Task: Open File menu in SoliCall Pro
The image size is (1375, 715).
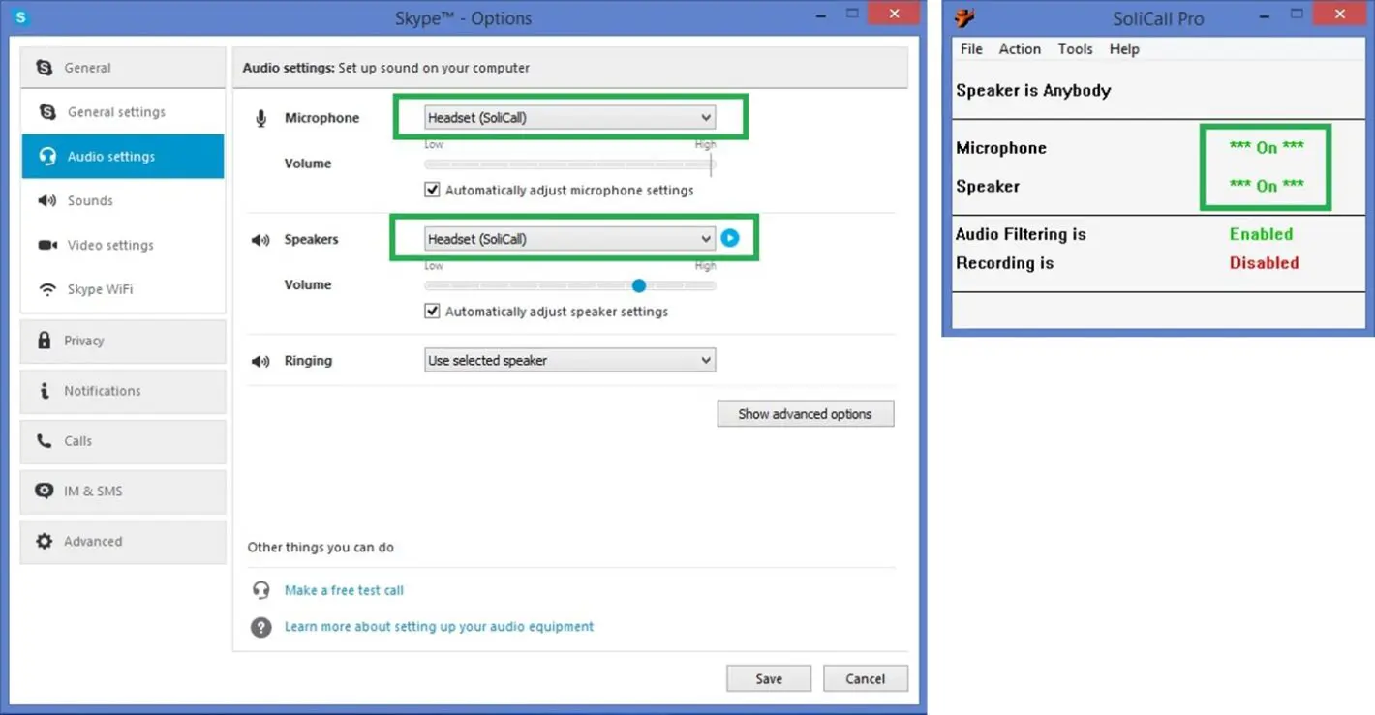Action: [971, 49]
